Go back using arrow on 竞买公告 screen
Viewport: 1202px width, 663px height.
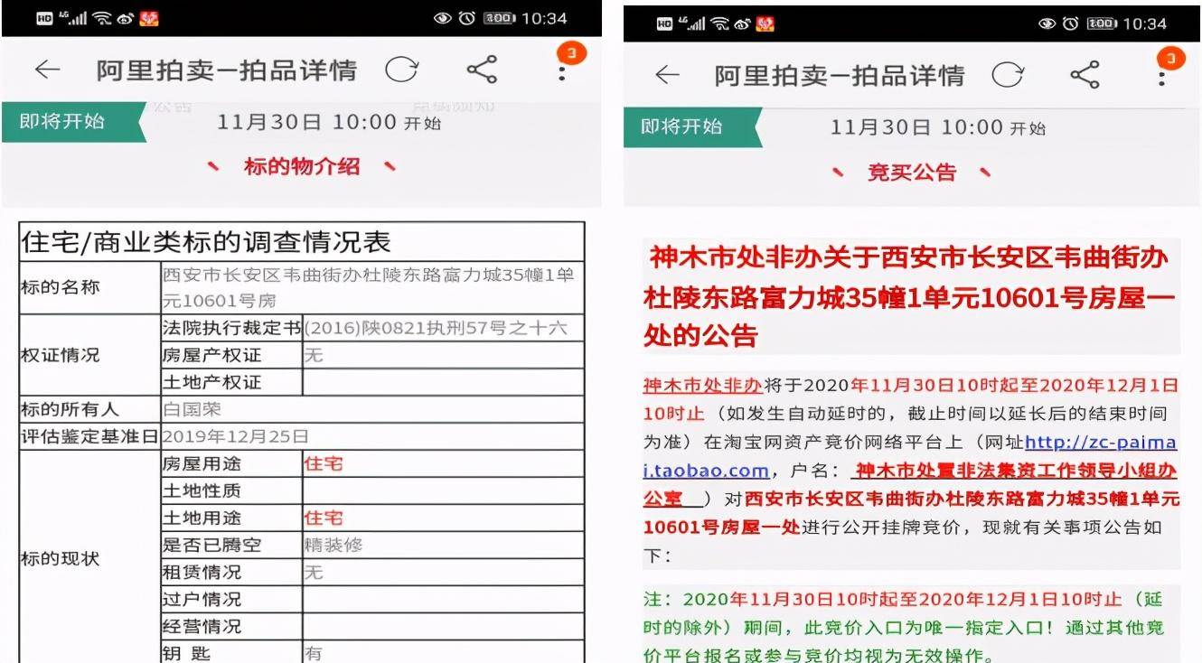click(x=667, y=75)
